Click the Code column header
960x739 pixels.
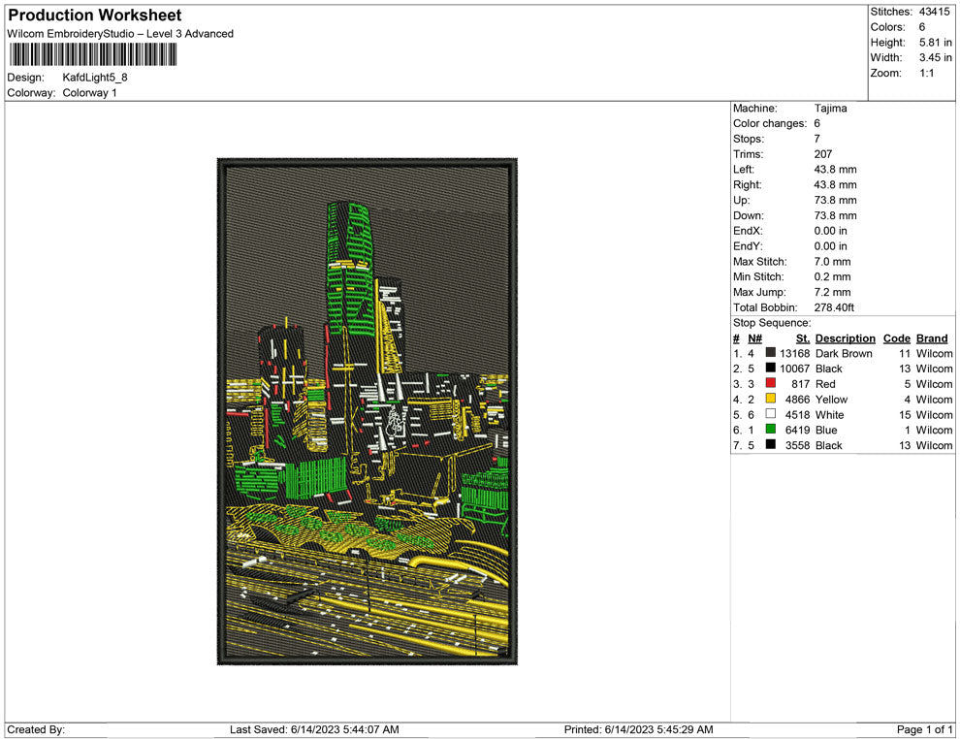pos(897,338)
